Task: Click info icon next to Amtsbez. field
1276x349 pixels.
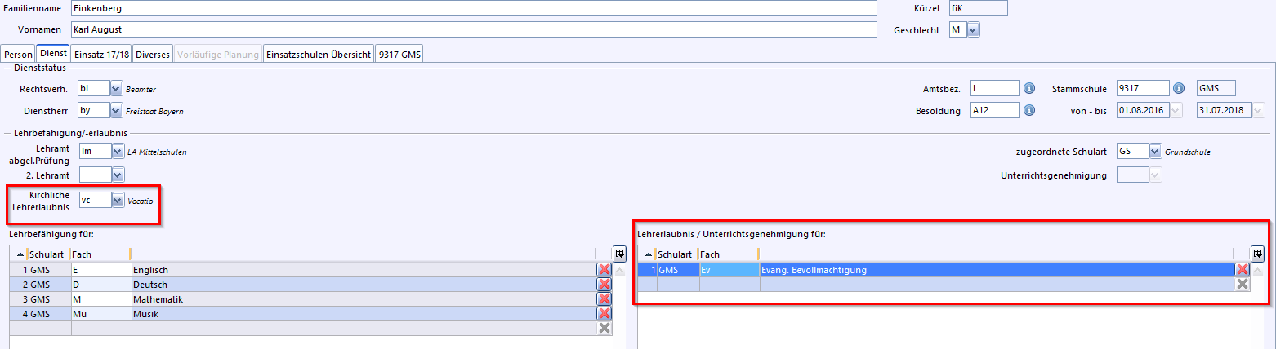Action: tap(1029, 88)
